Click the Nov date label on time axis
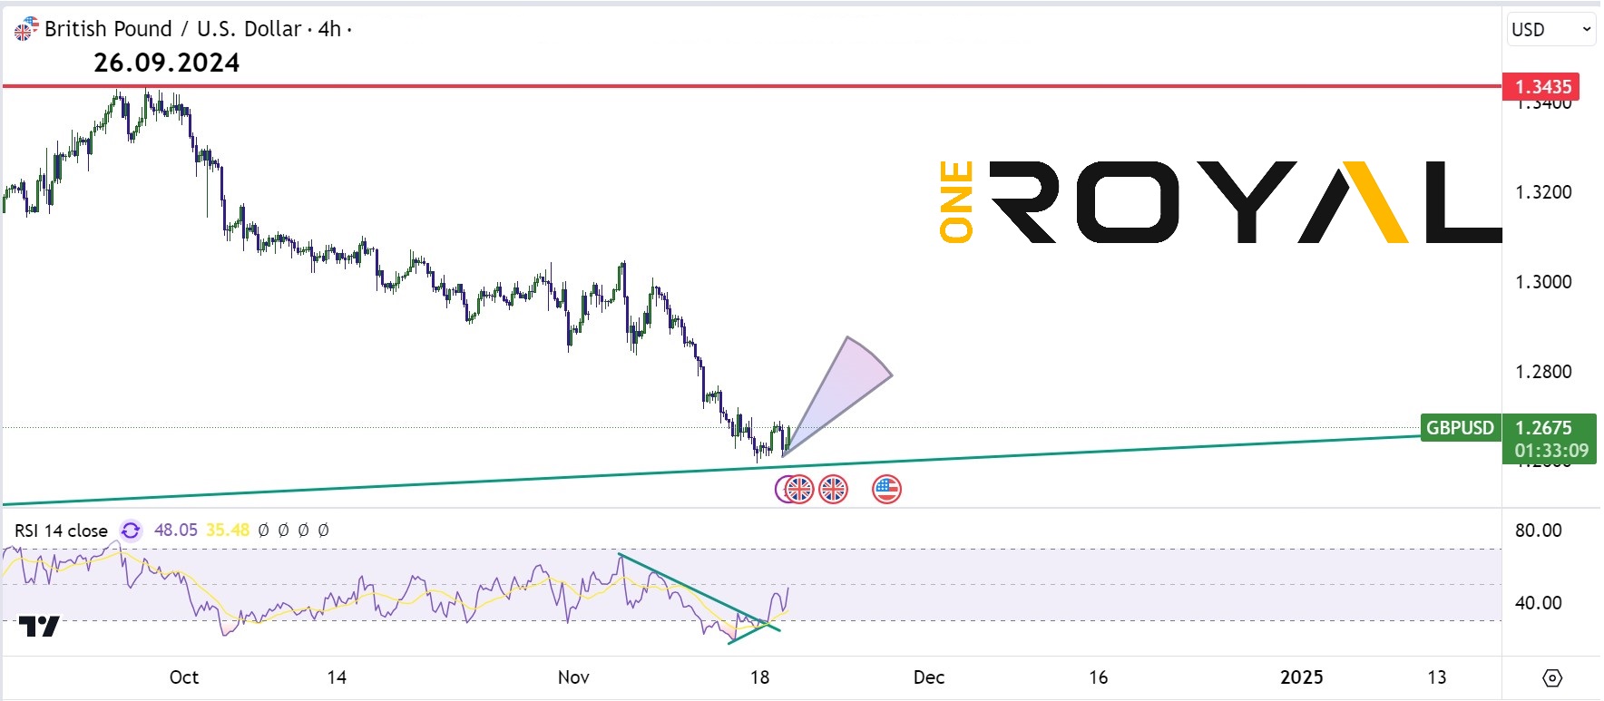This screenshot has height=701, width=1604. pyautogui.click(x=573, y=677)
